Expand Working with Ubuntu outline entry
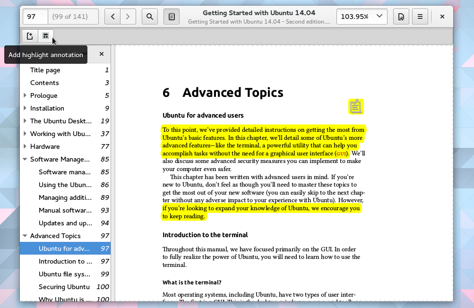Image resolution: width=474 pixels, height=308 pixels. (x=25, y=134)
